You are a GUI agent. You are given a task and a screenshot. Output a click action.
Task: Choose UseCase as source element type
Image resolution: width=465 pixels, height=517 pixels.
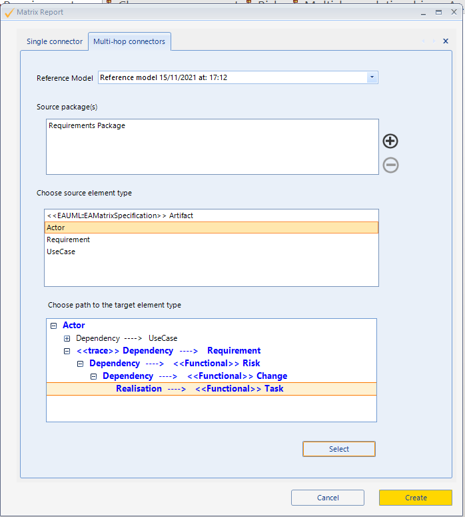click(x=211, y=251)
